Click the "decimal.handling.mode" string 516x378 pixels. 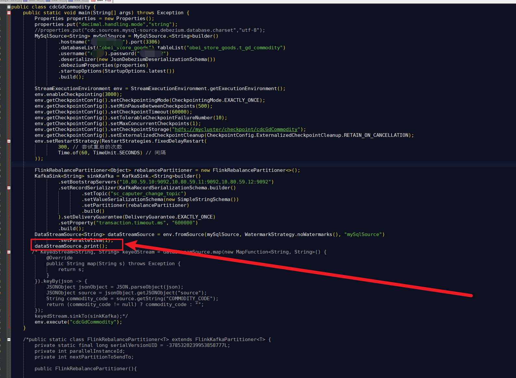[x=112, y=24]
